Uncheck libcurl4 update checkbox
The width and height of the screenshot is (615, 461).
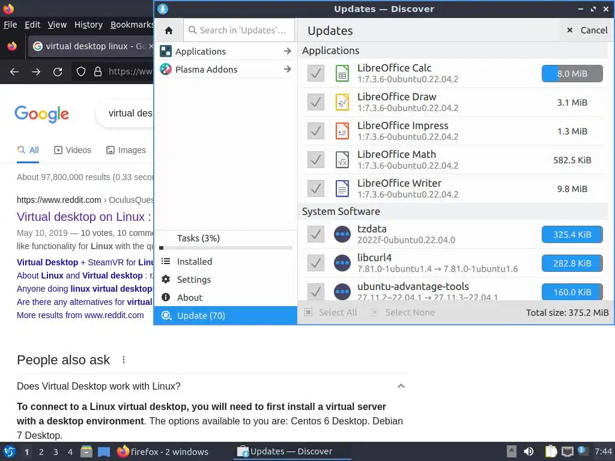click(x=316, y=263)
